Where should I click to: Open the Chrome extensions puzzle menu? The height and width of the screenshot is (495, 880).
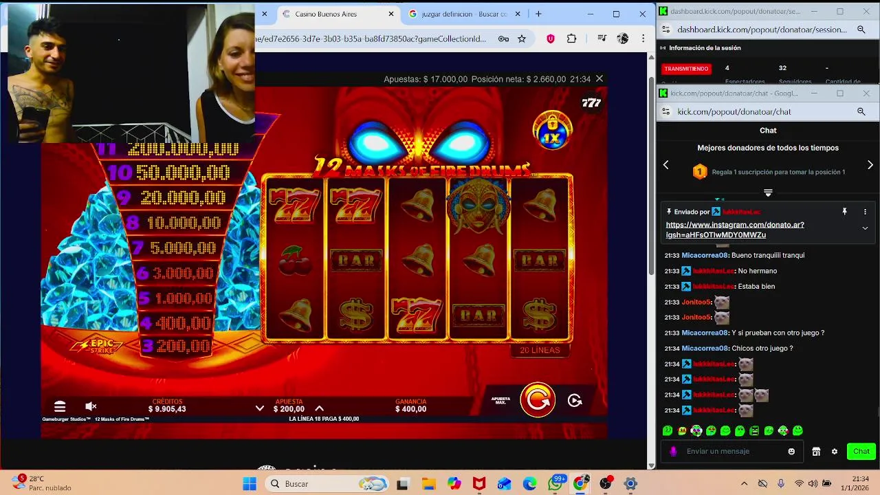pos(571,38)
